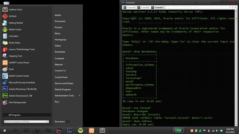This screenshot has width=239, height=134.
Task: Expand All Programs list
Action: coord(27,115)
